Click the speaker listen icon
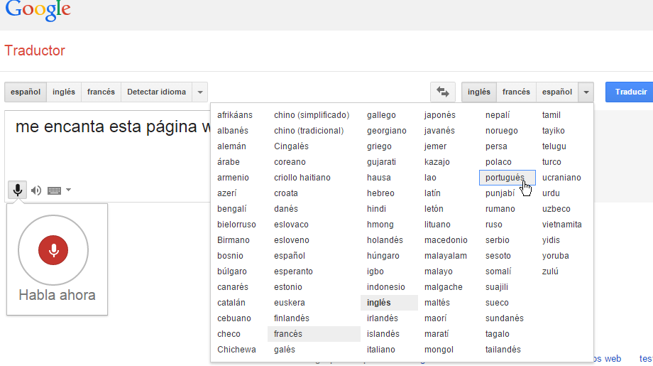This screenshot has width=653, height=366. pyautogui.click(x=36, y=190)
